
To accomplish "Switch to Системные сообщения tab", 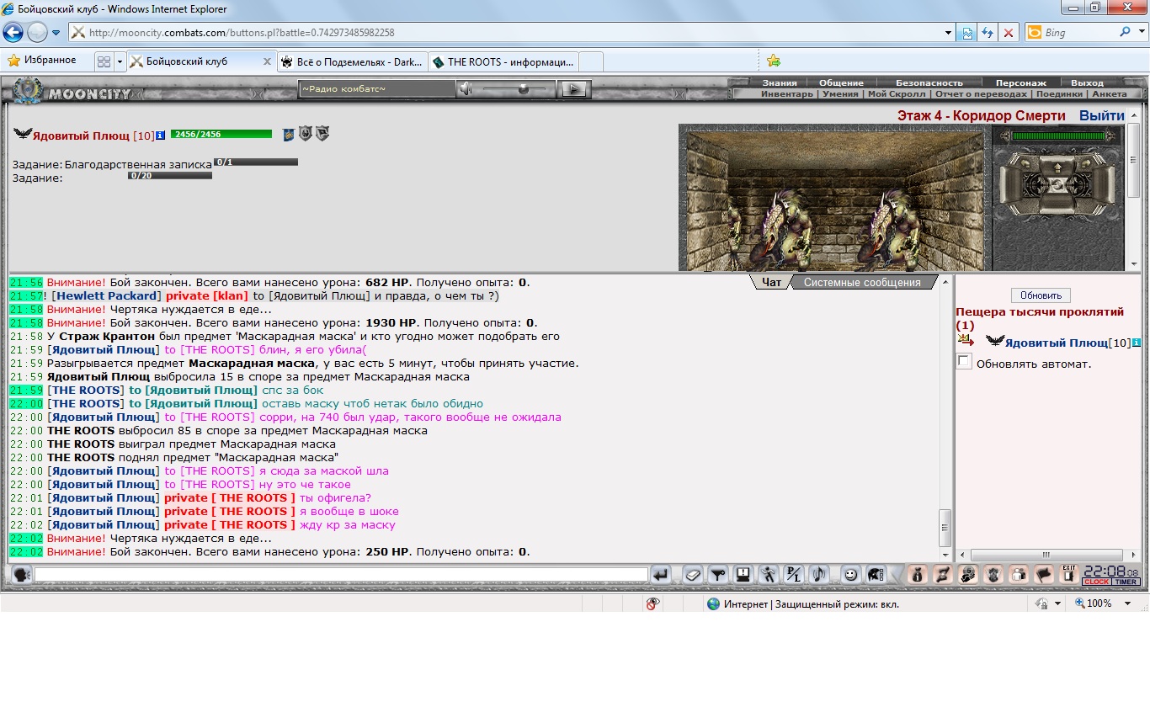I will 862,283.
